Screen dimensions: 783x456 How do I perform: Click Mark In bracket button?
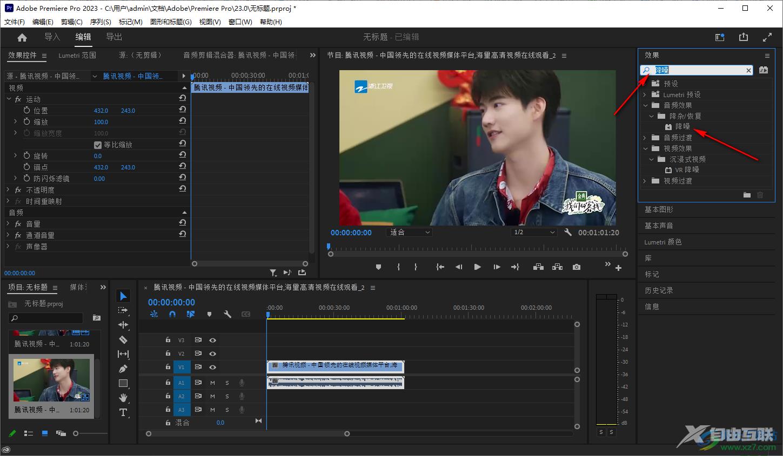[x=398, y=267]
